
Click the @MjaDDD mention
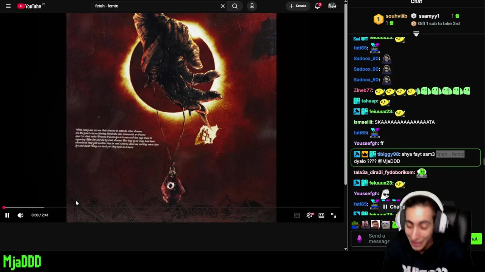click(389, 161)
